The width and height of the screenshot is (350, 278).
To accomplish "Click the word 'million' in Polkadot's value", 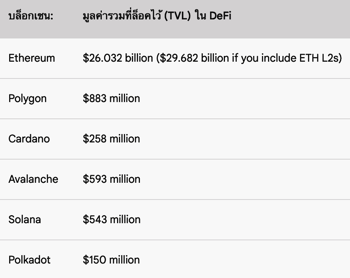I will 125,260.
